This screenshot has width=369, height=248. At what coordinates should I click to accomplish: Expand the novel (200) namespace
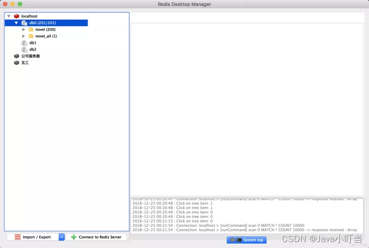click(24, 30)
